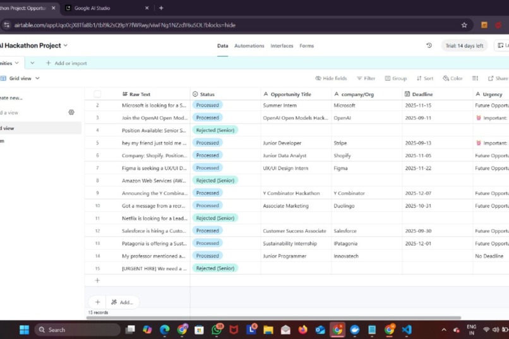Open view settings gear in sidebar

click(71, 112)
